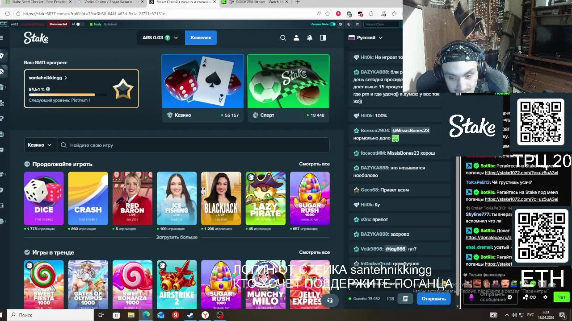This screenshot has height=321, width=572.
Task: Open the Русский language dropdown
Action: point(366,38)
